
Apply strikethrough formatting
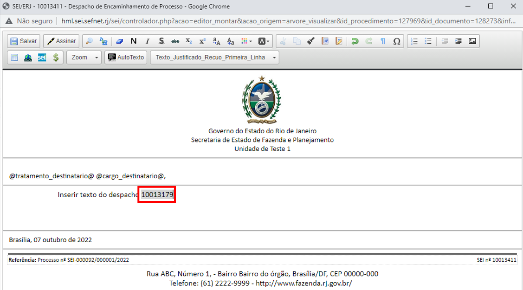point(175,41)
